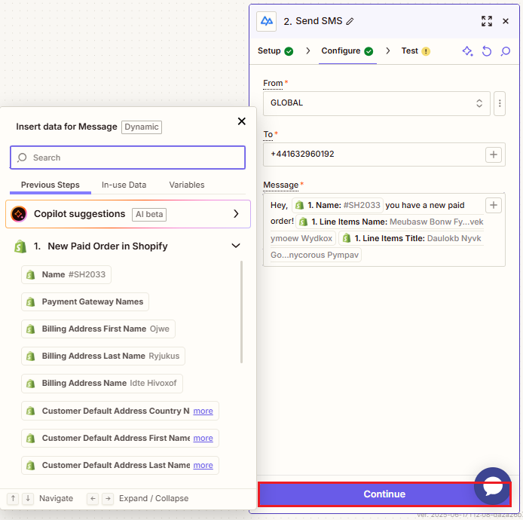523x520 pixels.
Task: Click the ClickSend app icon in Send SMS header
Action: (266, 21)
